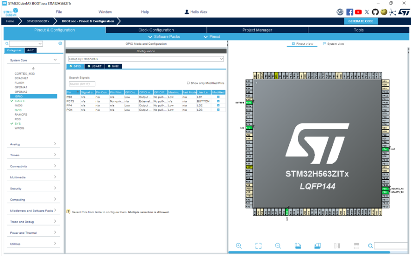411x256 pixels.
Task: Expand the Connectivity category
Action: point(33,166)
